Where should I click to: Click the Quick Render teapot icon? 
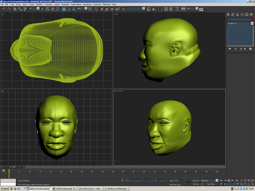coord(201,10)
